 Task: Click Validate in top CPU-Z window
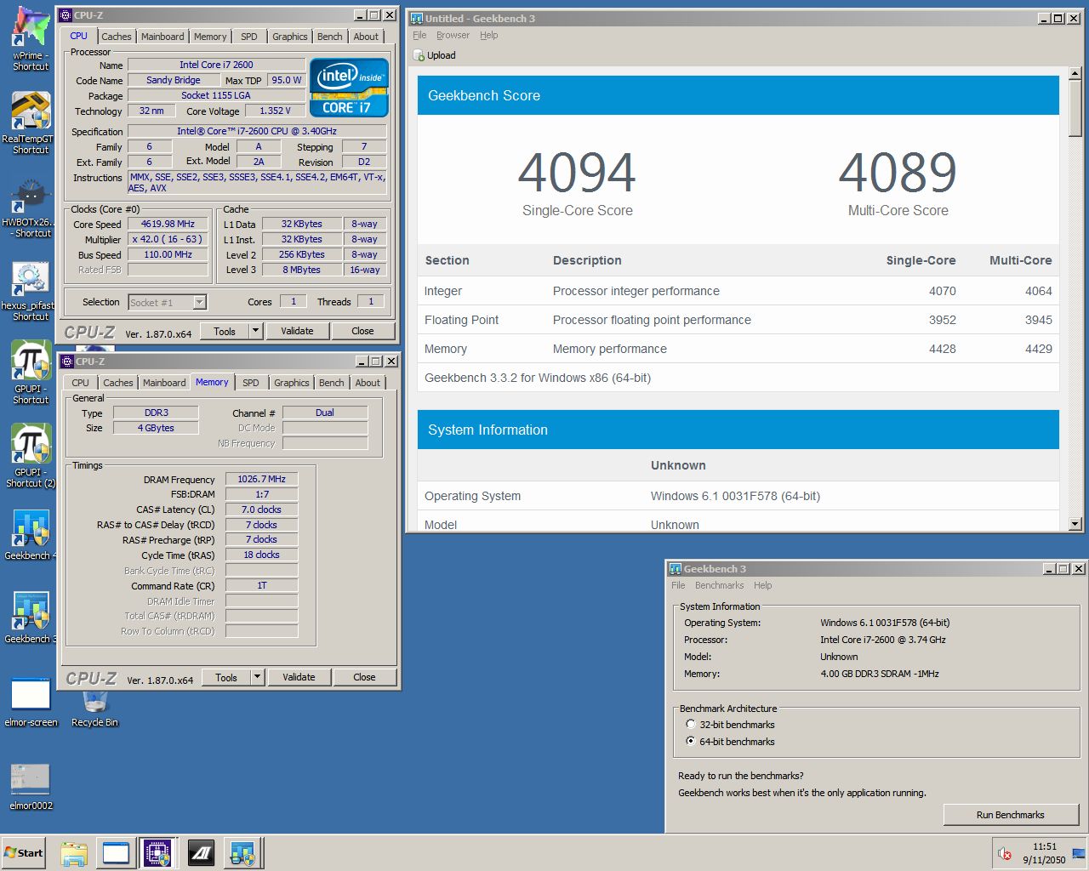click(x=297, y=331)
